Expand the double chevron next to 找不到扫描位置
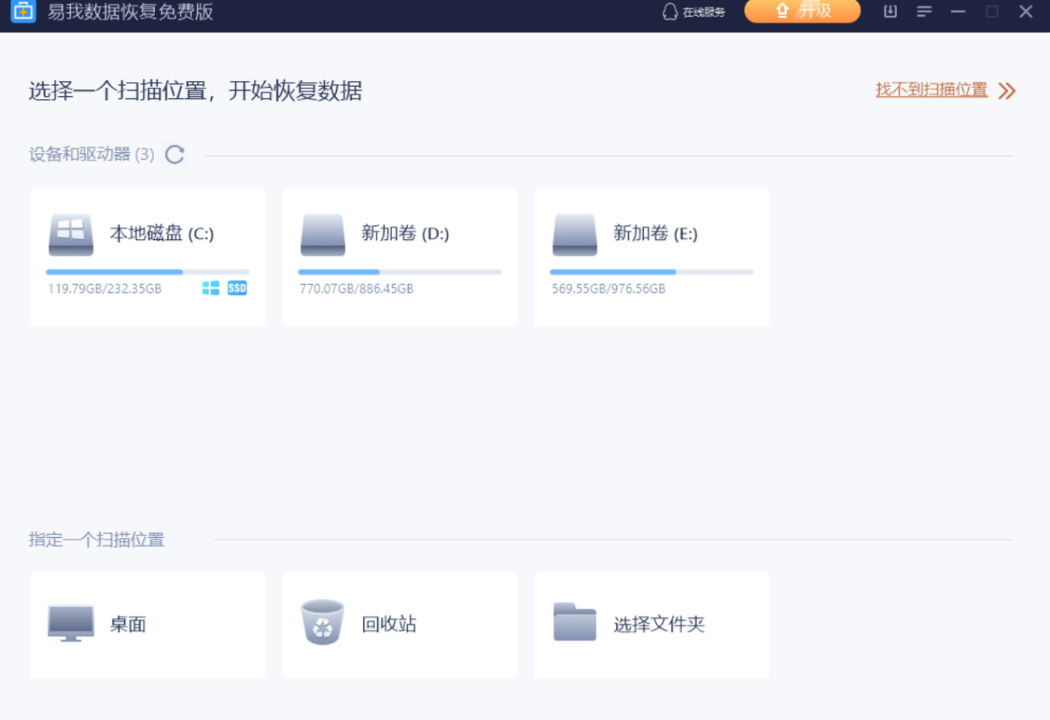This screenshot has width=1050, height=720. point(1006,90)
